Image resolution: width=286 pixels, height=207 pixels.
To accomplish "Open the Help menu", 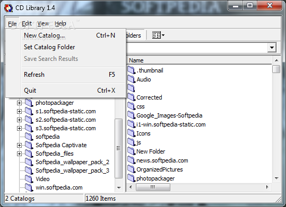I will 60,23.
